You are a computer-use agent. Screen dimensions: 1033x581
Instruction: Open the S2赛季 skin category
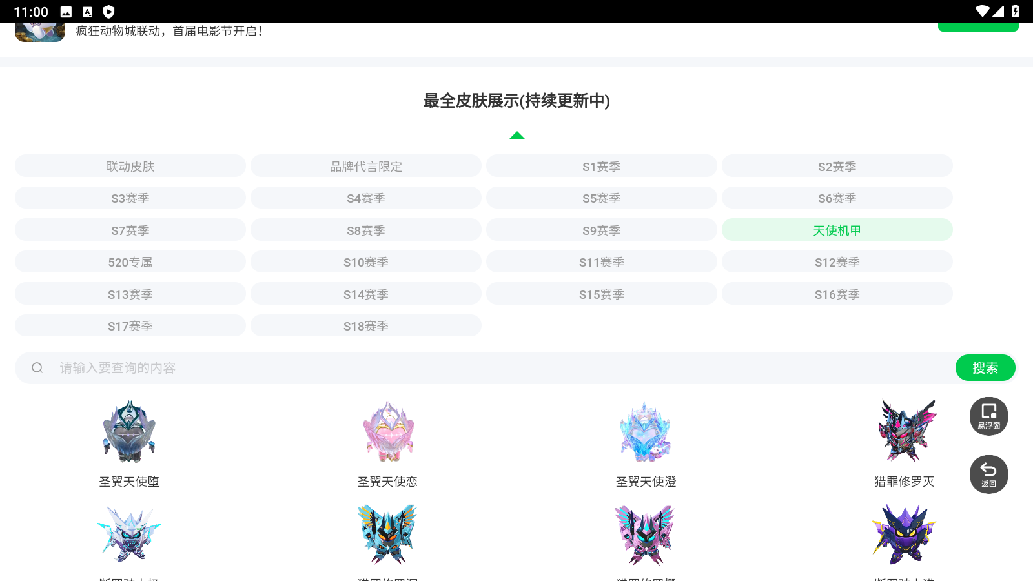(837, 166)
